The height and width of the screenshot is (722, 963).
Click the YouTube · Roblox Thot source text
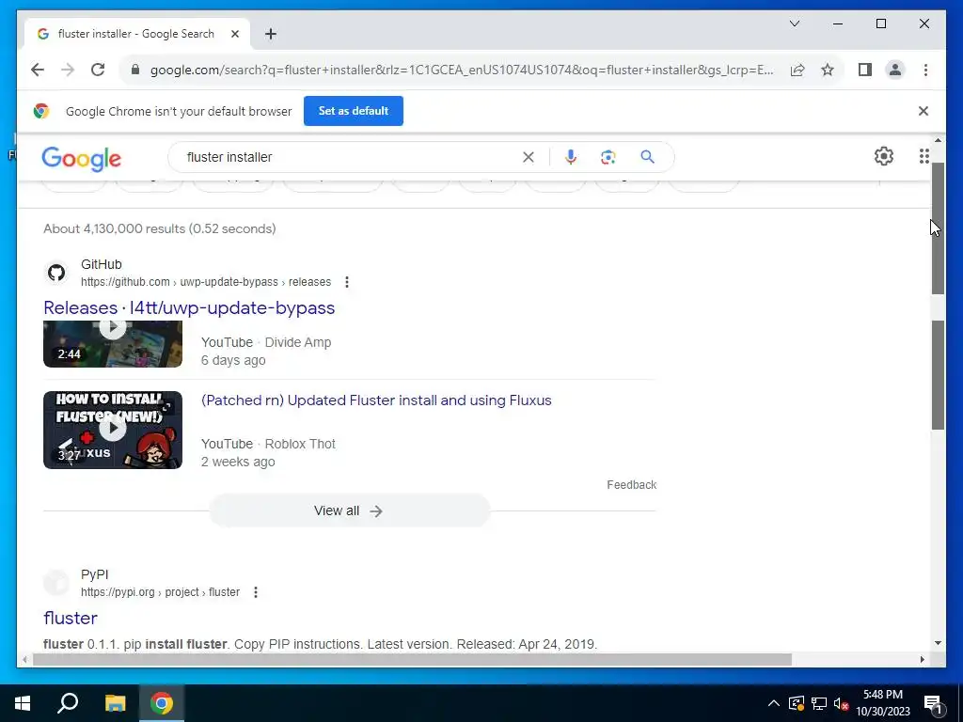268,444
